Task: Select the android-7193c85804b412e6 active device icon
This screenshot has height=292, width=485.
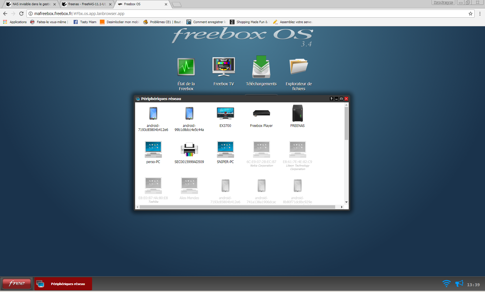Action: point(153,113)
